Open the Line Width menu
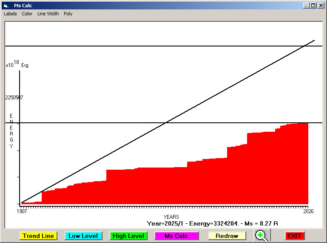 click(x=48, y=14)
